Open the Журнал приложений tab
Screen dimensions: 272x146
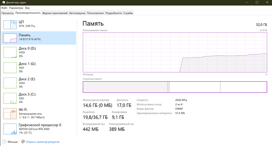click(x=55, y=13)
